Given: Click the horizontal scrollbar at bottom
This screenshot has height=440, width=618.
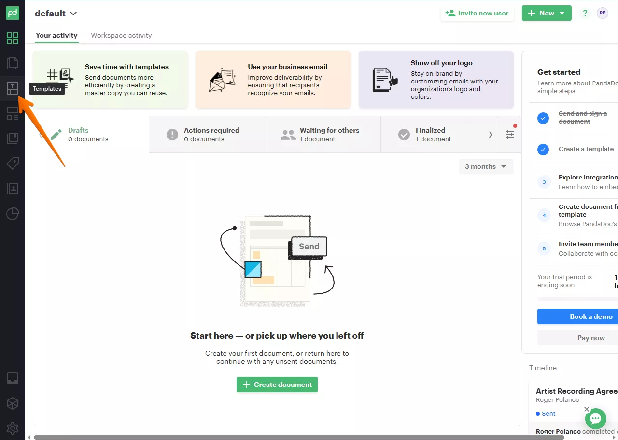Looking at the screenshot, I should (x=298, y=437).
